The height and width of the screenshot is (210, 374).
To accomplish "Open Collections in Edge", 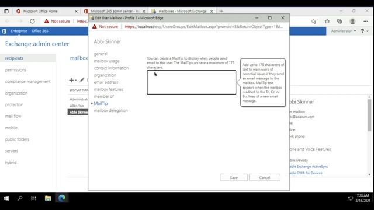I will 340,21.
